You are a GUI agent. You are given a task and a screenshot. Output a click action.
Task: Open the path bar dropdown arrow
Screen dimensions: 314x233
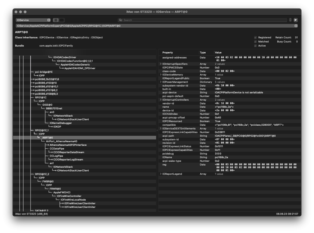click(x=296, y=26)
